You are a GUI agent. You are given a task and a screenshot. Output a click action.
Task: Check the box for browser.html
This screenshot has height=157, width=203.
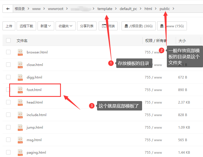click(x=8, y=52)
